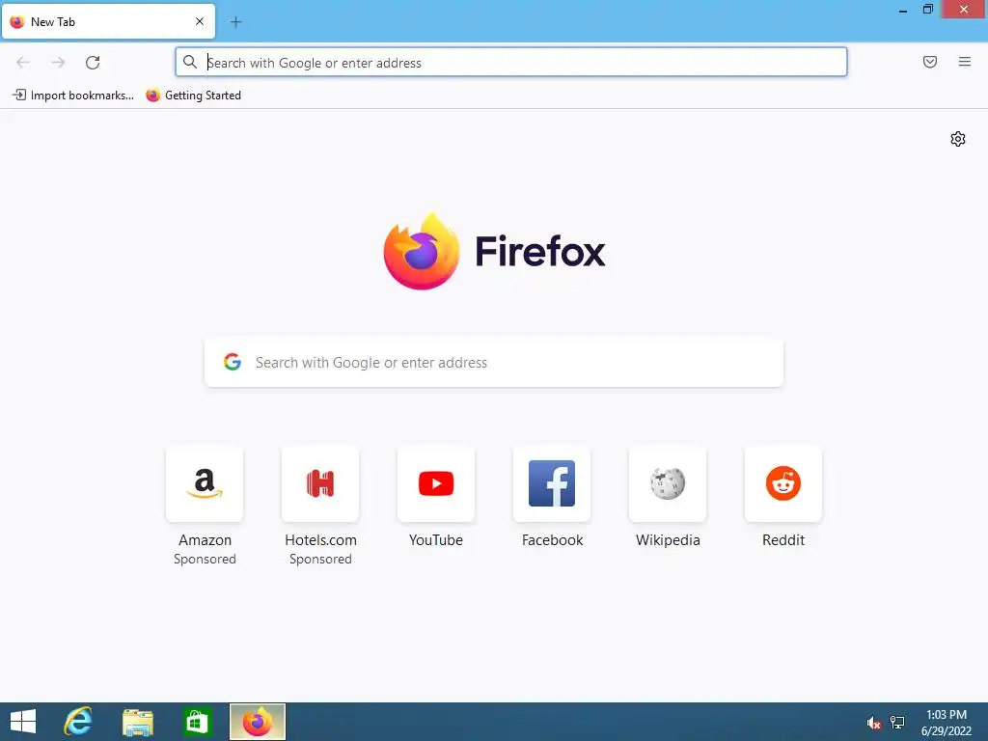The image size is (988, 741).
Task: Go forward using the forward arrow
Action: 58,63
